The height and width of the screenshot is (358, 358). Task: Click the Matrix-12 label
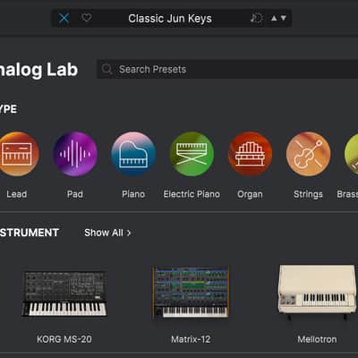point(191,339)
